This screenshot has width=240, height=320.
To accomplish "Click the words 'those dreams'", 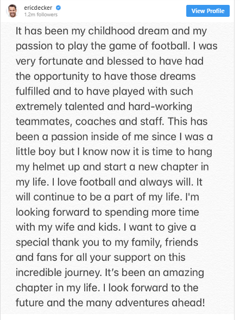I will (x=163, y=77).
